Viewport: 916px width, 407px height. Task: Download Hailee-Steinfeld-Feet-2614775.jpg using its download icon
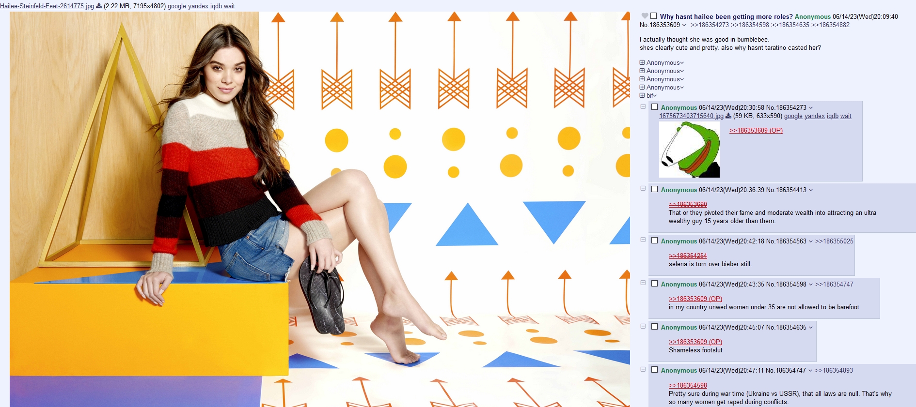[99, 6]
